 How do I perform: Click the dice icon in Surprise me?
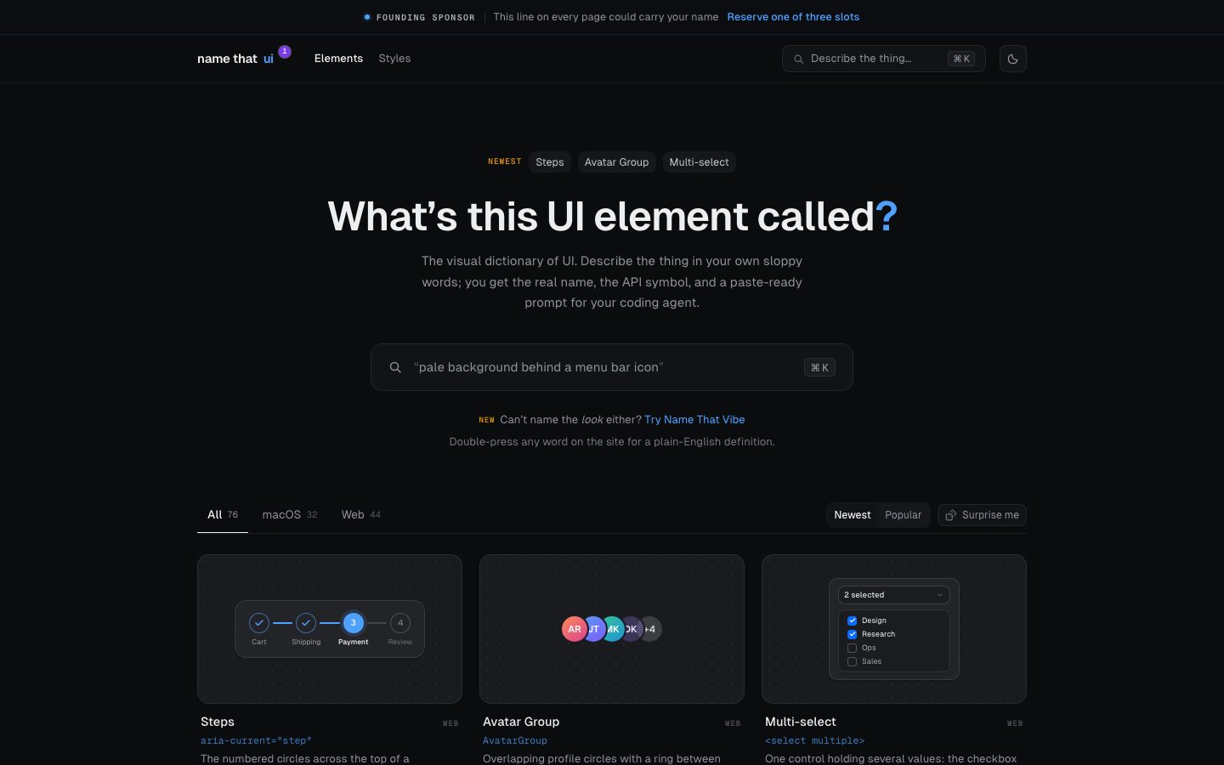(x=951, y=515)
